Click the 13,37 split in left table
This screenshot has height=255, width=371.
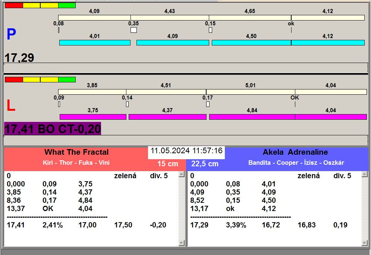pyautogui.click(x=16, y=209)
